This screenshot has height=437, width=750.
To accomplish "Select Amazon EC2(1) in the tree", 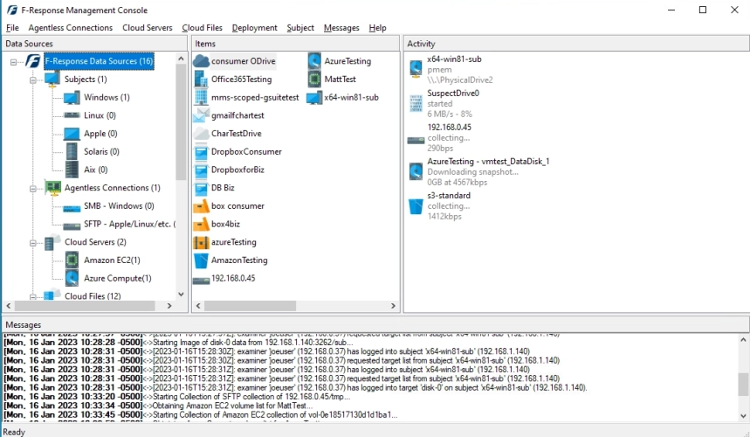I will pos(112,260).
